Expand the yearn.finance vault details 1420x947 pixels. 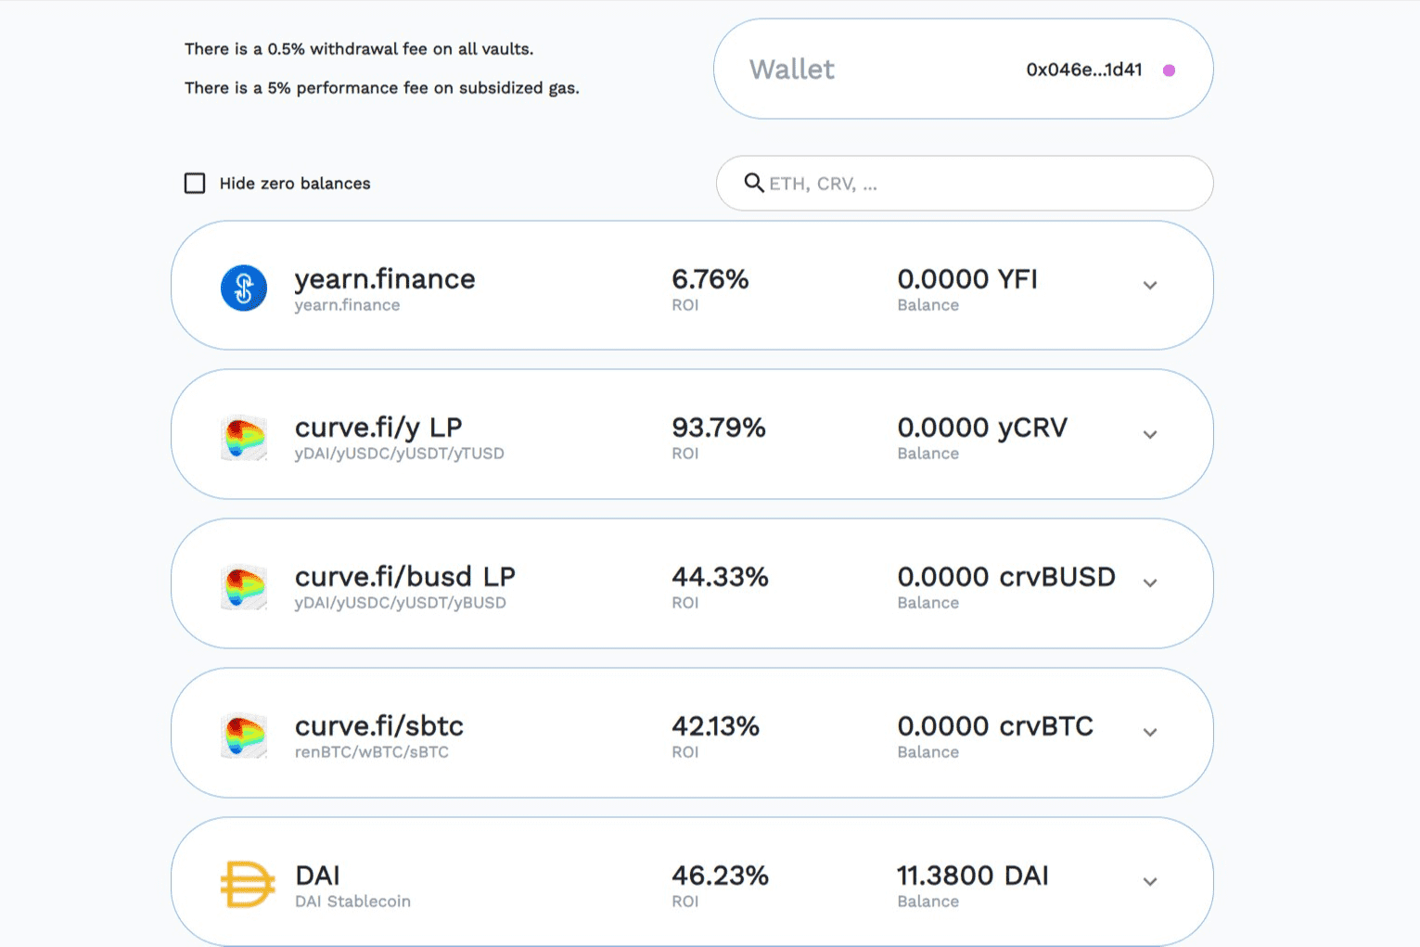1150,285
